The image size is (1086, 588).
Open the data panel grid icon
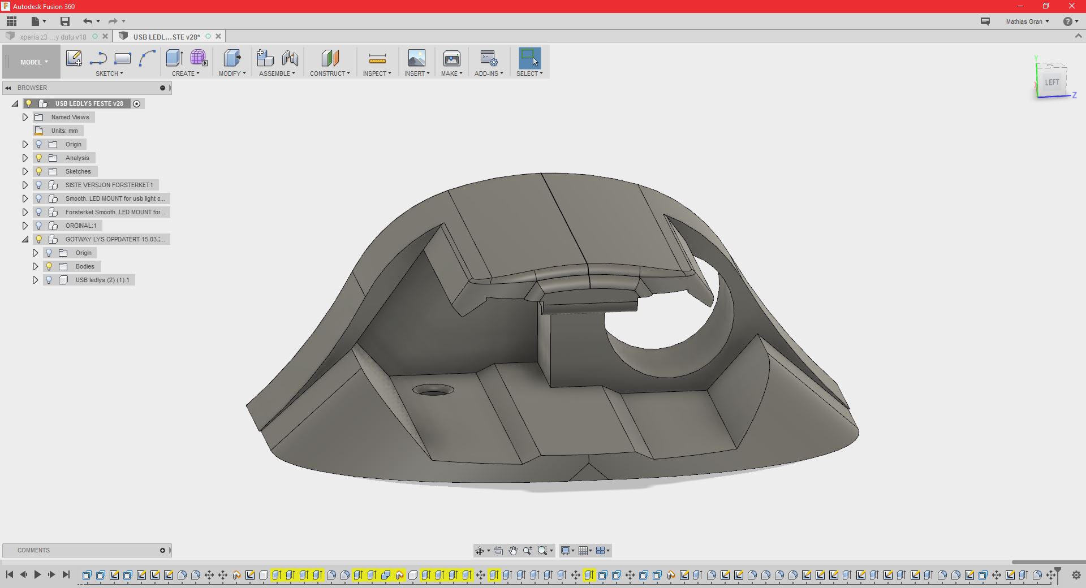click(x=11, y=21)
